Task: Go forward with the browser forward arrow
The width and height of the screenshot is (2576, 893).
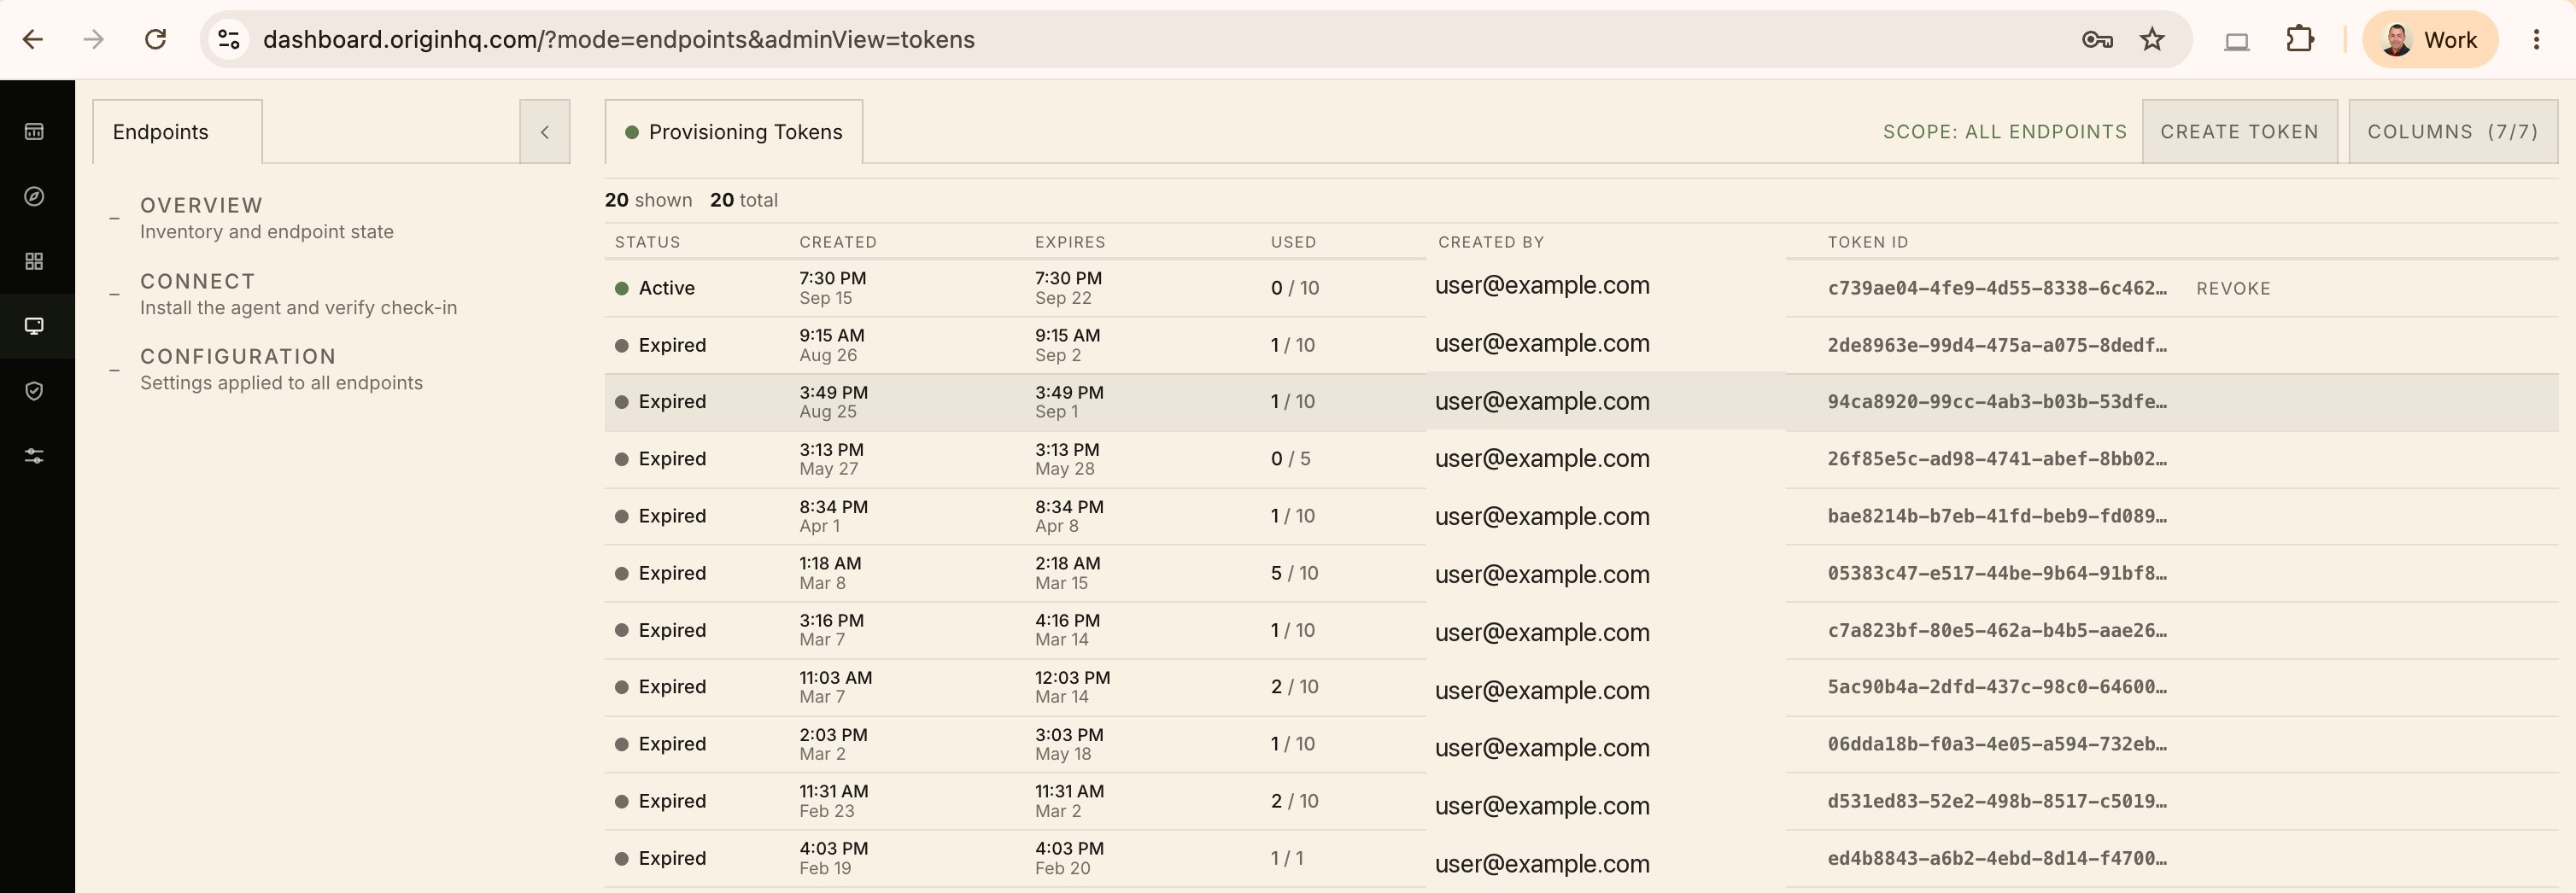Action: click(94, 39)
